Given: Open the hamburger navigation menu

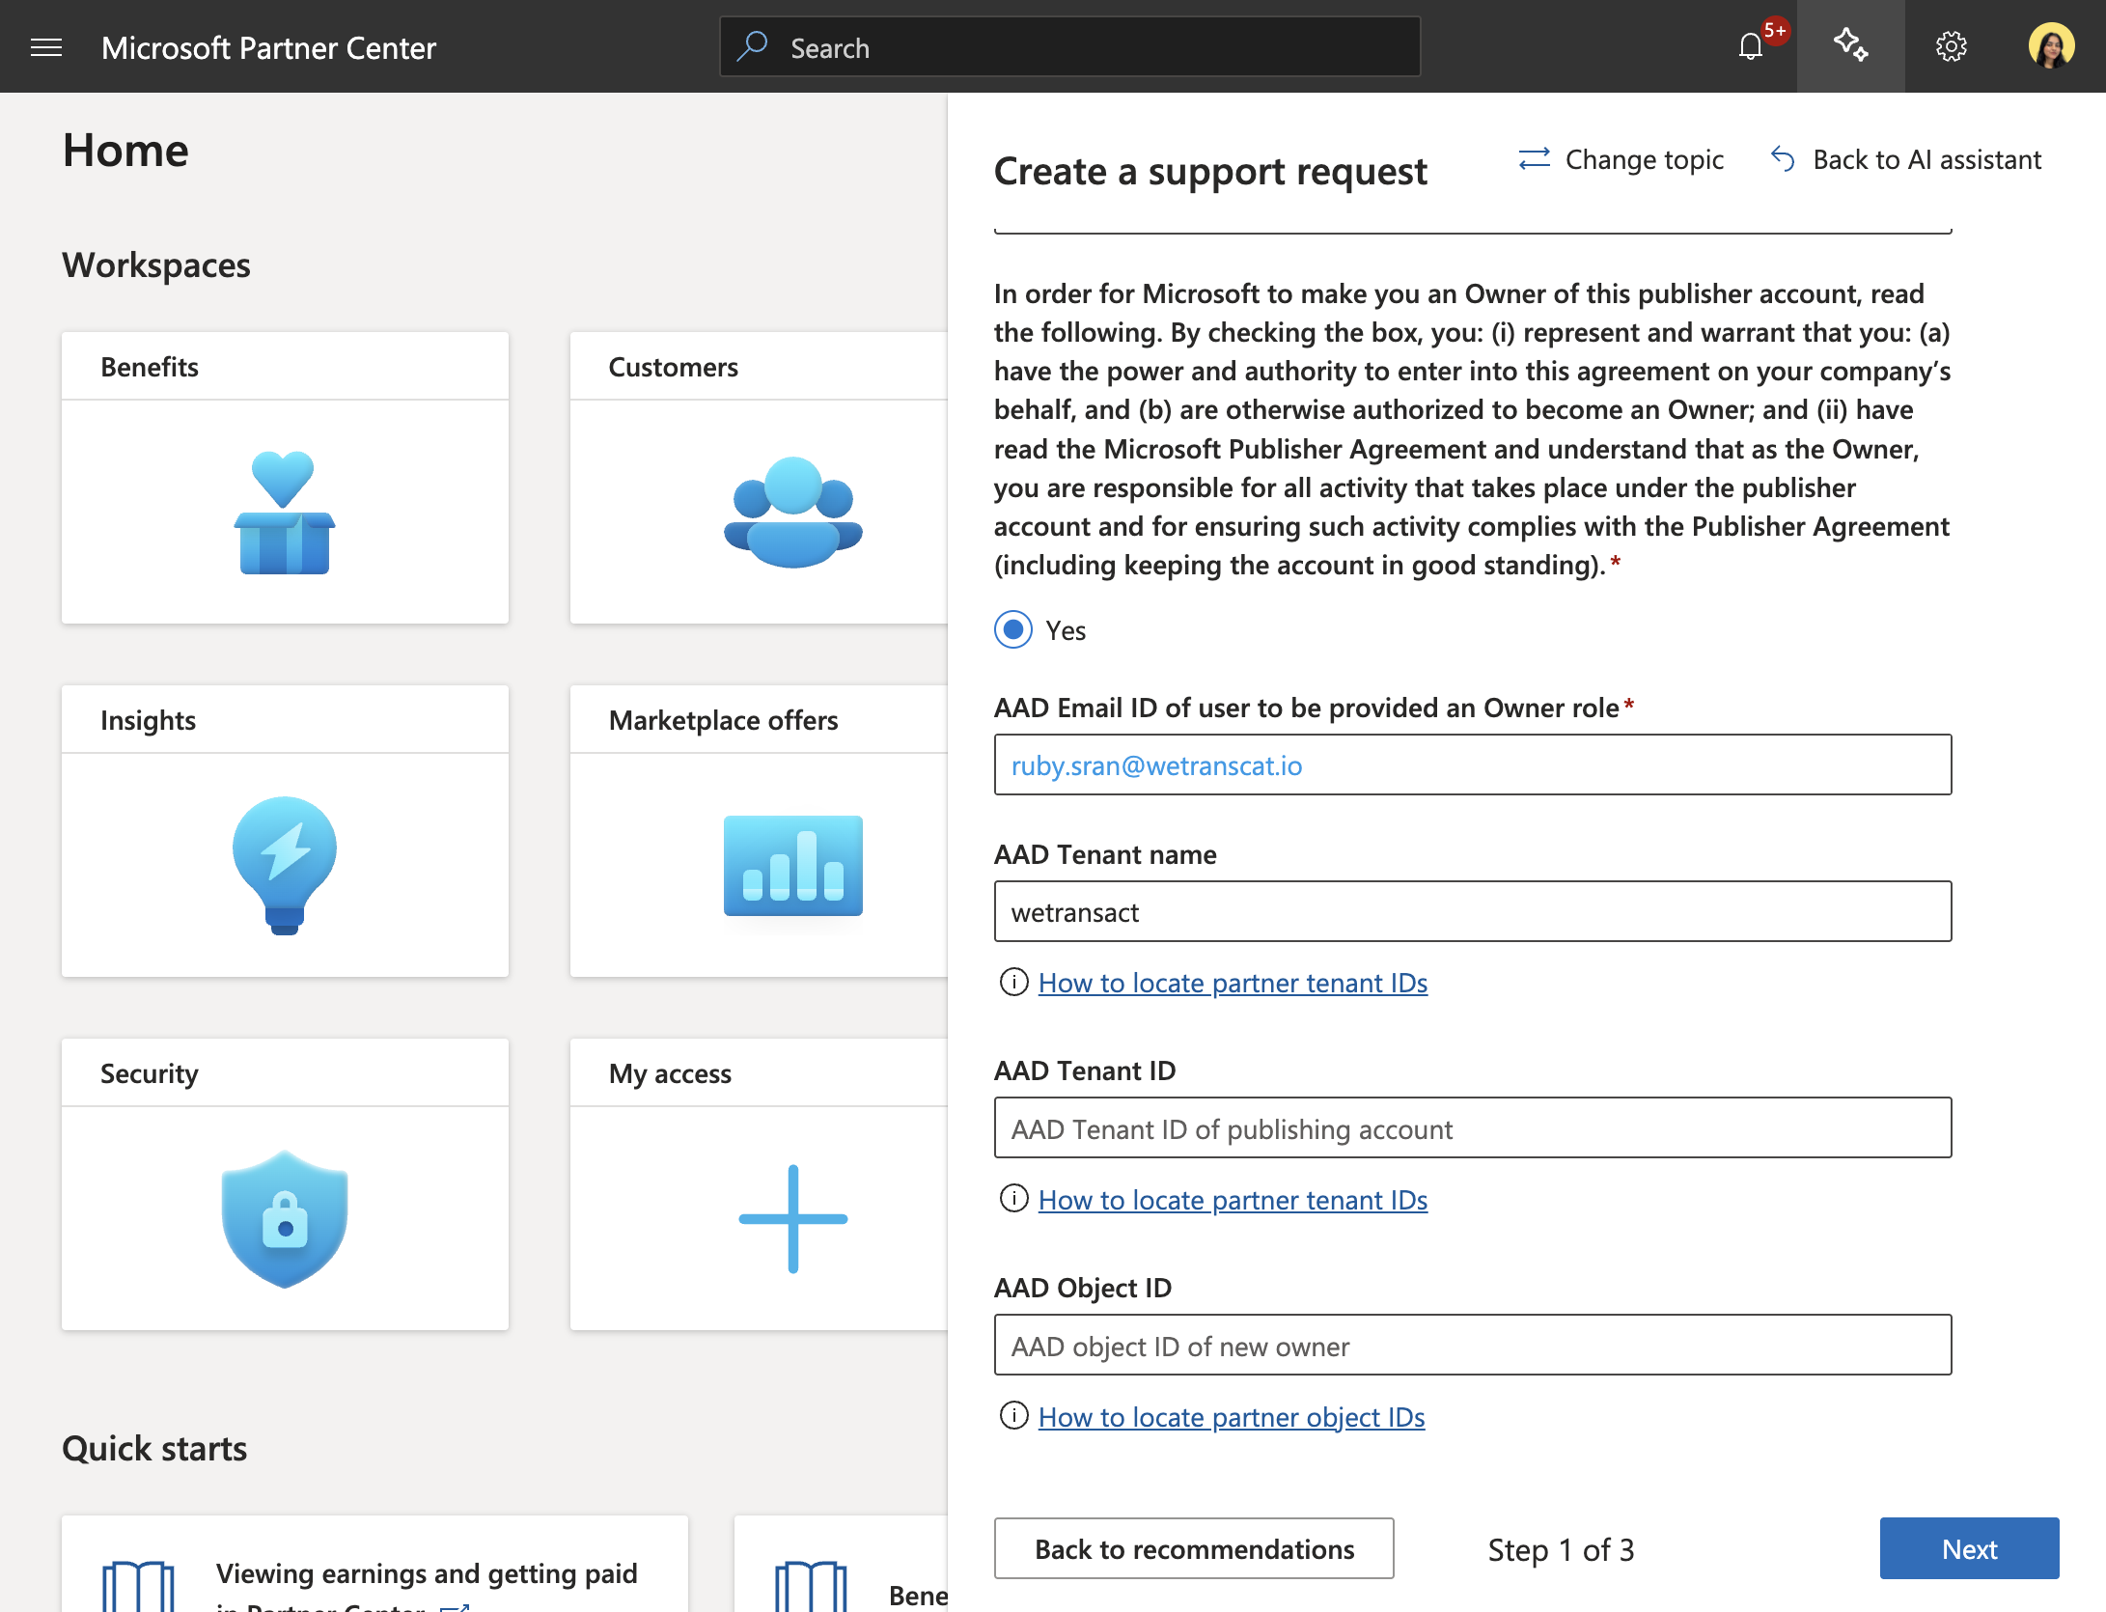Looking at the screenshot, I should coord(46,47).
